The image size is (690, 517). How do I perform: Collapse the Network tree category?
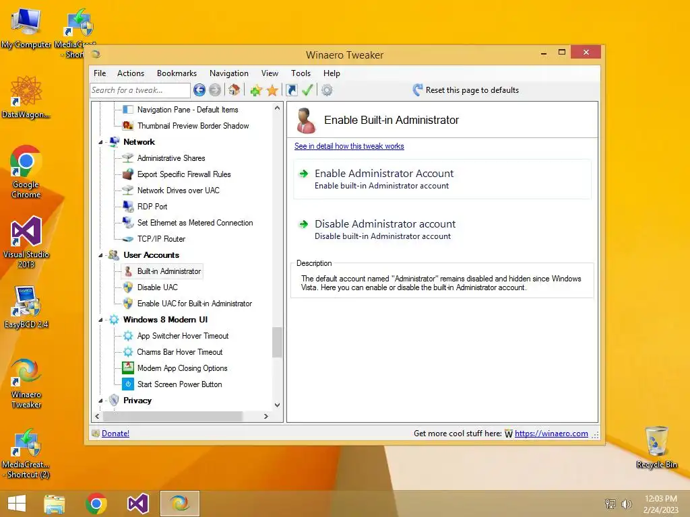click(100, 142)
